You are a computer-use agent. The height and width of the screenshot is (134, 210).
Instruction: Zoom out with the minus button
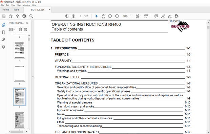pyautogui.click(x=110, y=16)
